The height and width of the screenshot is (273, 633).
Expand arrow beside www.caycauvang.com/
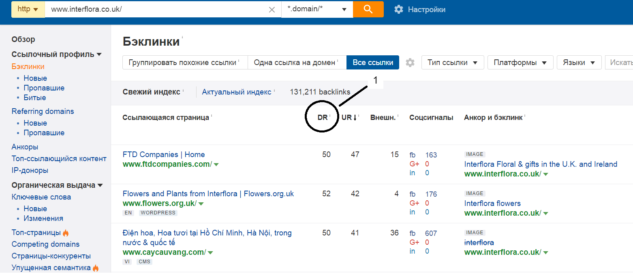(x=210, y=252)
